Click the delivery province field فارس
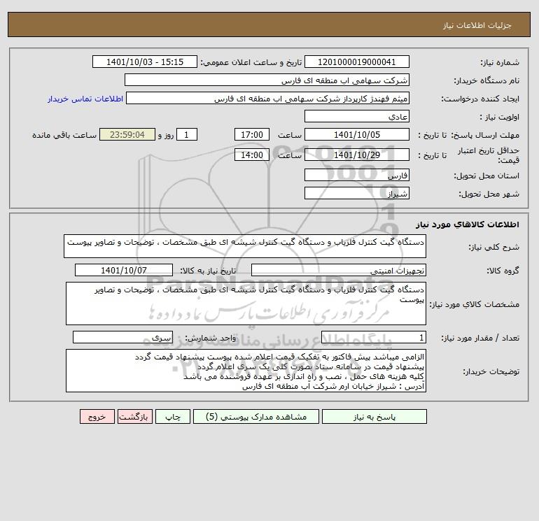This screenshot has width=539, height=521. pos(357,175)
